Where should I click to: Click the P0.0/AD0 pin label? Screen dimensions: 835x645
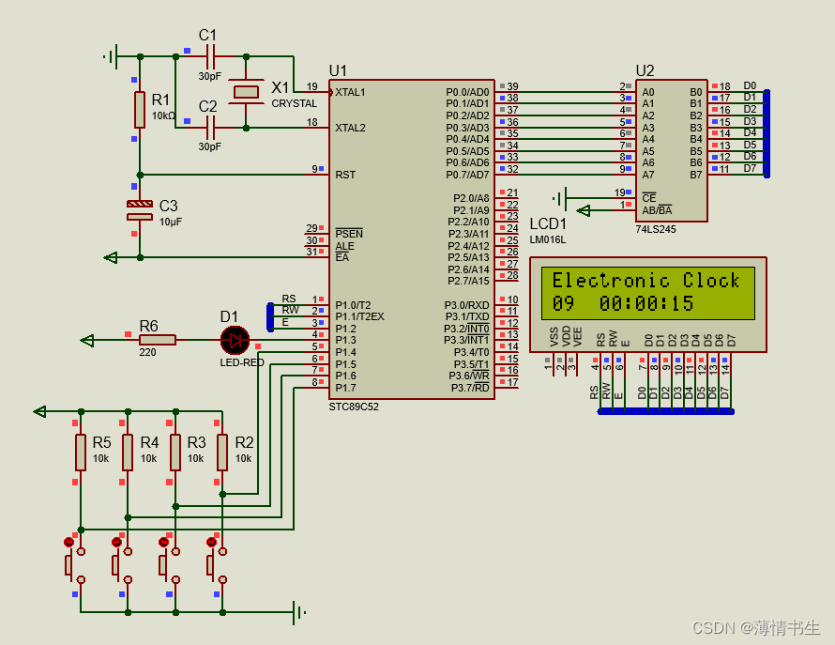467,92
